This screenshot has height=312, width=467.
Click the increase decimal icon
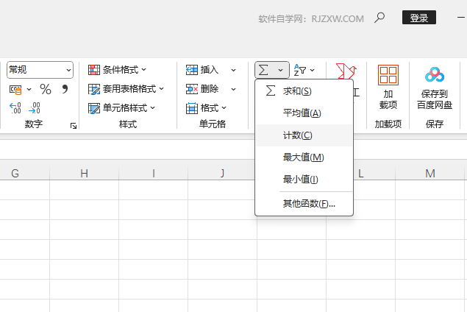point(15,108)
